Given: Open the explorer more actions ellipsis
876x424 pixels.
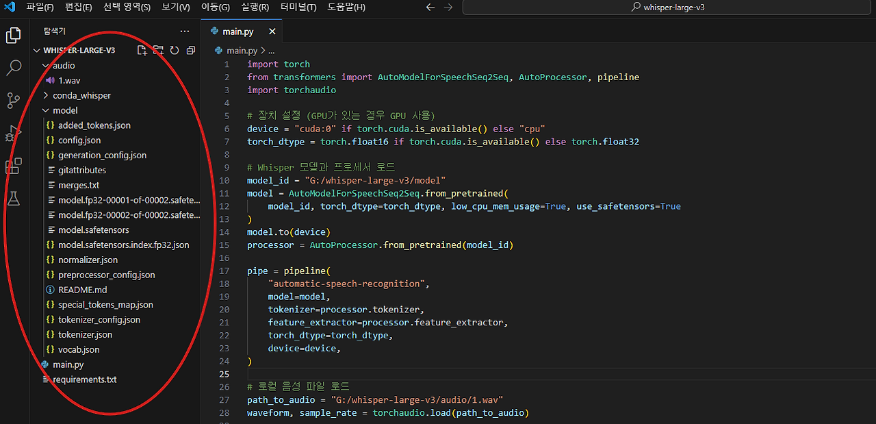Looking at the screenshot, I should pyautogui.click(x=185, y=32).
